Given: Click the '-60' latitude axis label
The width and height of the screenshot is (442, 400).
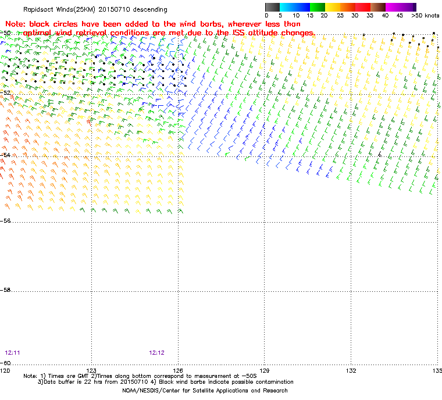Looking at the screenshot, I should [5, 363].
